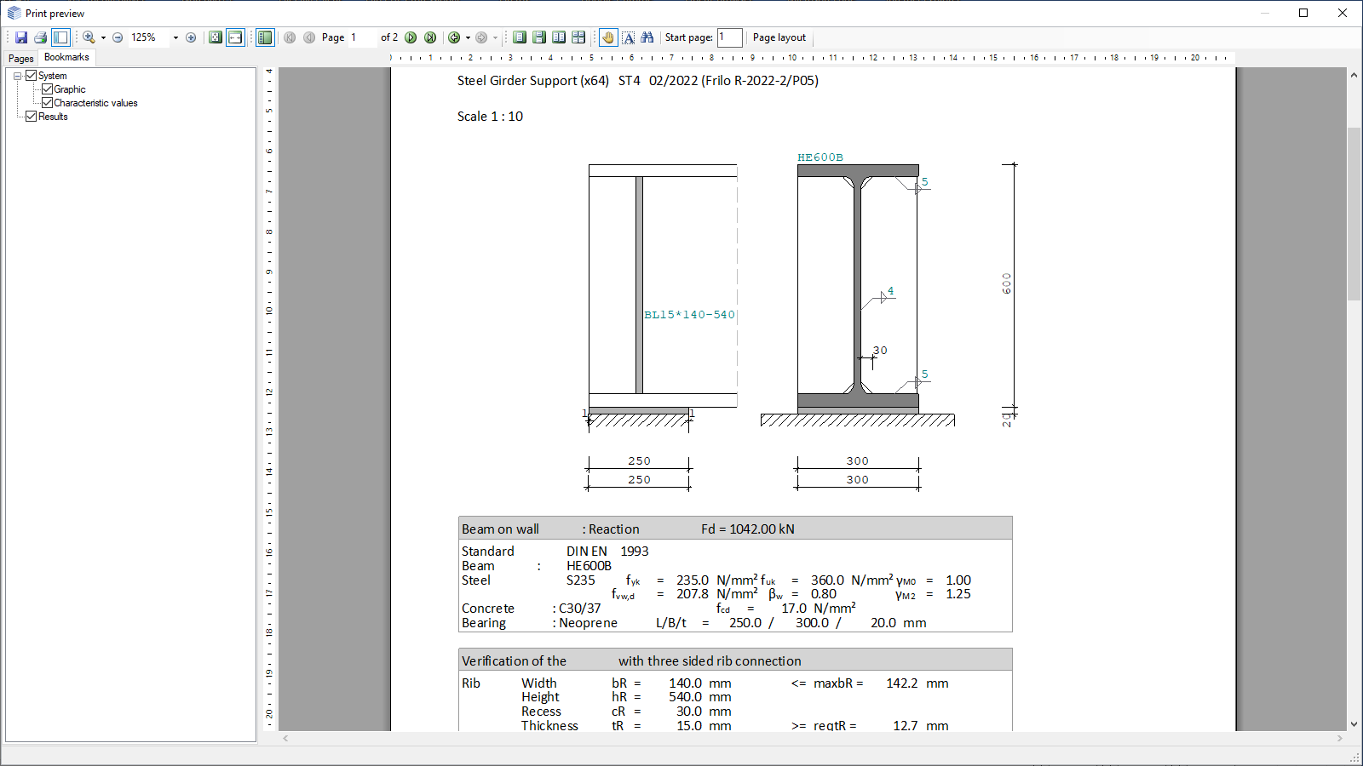Activate the text selection tool

[629, 37]
